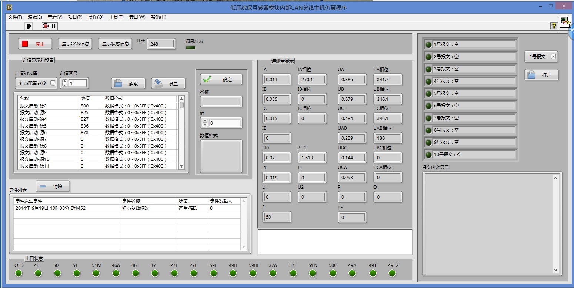Click the 设置 button
This screenshot has width=574, height=288.
(x=168, y=83)
